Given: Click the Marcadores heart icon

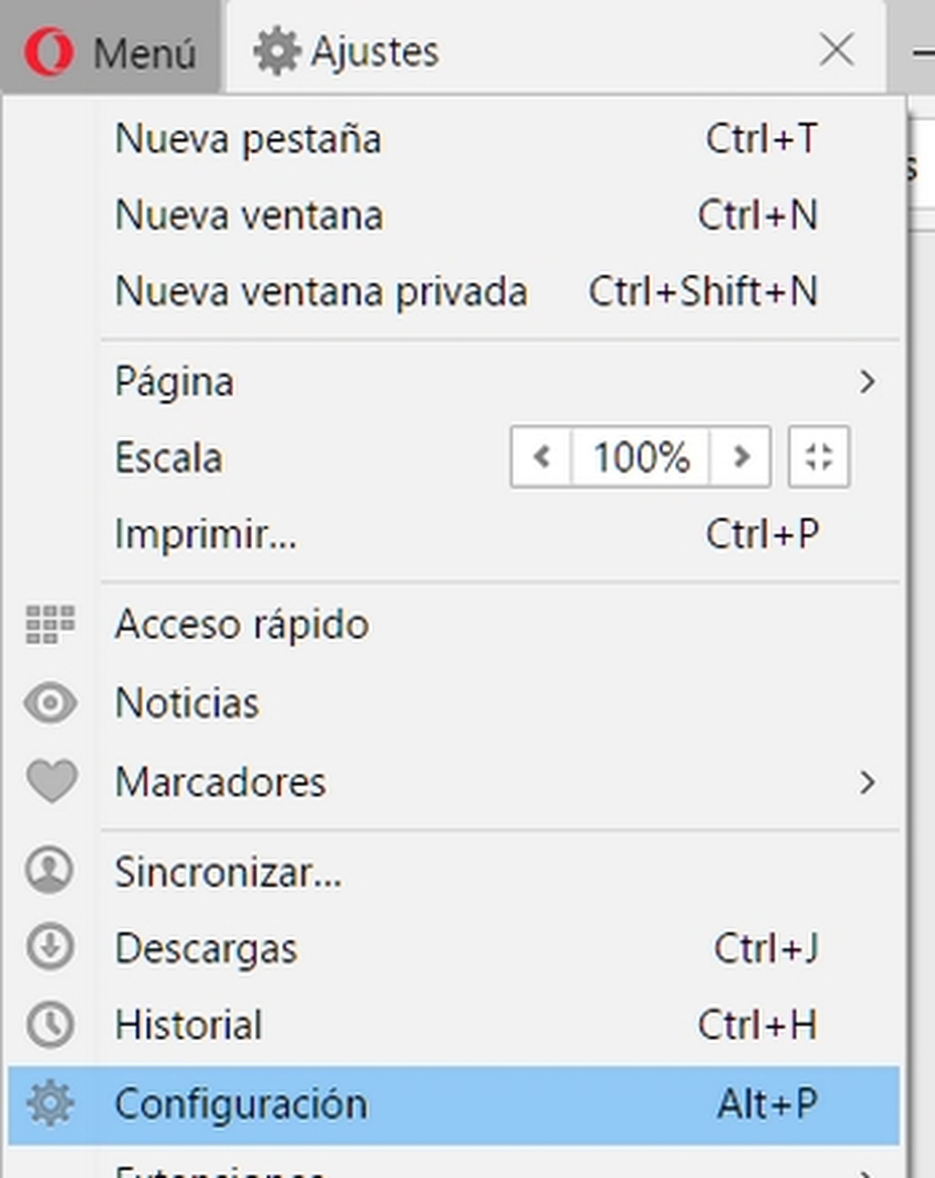Looking at the screenshot, I should (x=52, y=781).
